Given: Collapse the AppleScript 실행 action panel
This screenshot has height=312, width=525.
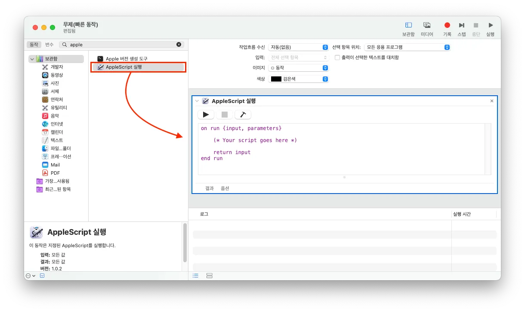Looking at the screenshot, I should [197, 101].
